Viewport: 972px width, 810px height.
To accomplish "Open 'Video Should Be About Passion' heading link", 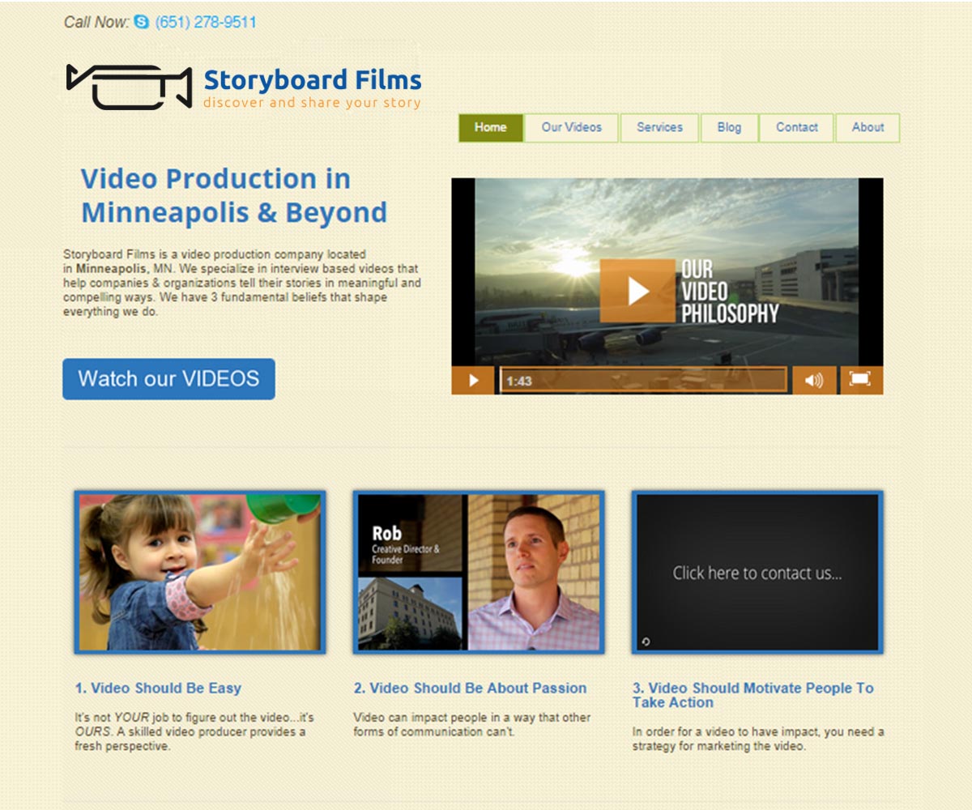I will pos(470,688).
